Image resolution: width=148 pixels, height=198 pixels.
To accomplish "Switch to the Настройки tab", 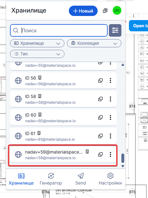I will coord(110,179).
